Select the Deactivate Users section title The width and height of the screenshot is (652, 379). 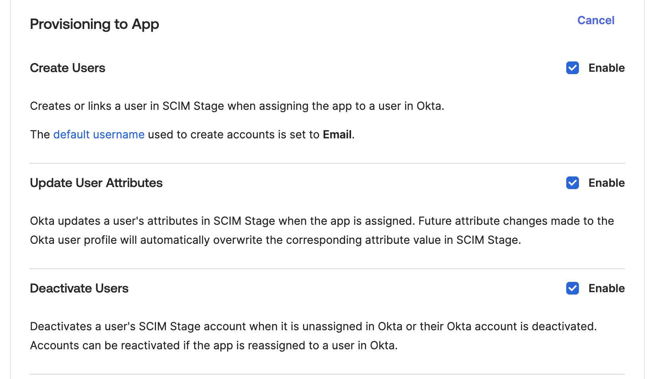tap(79, 288)
